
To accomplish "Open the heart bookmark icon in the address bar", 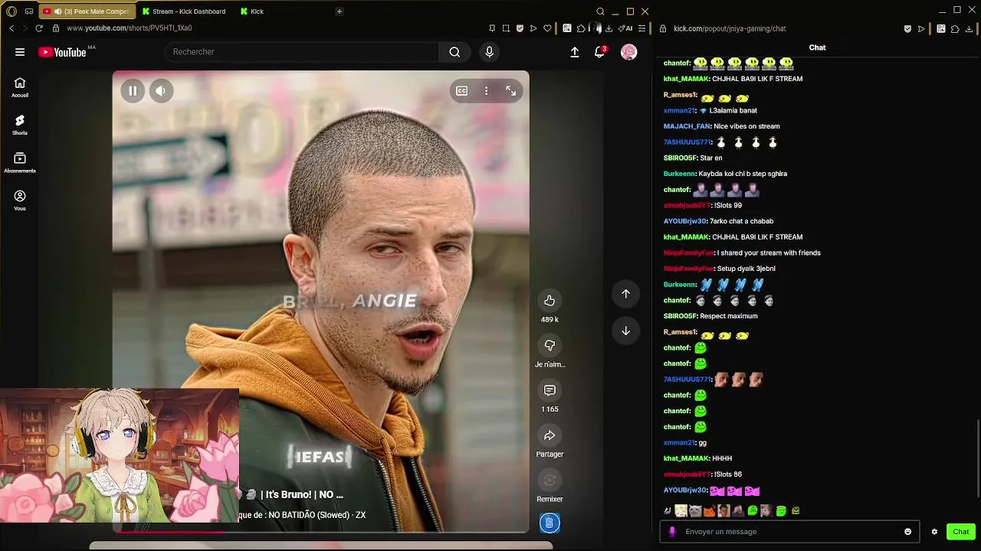I will [547, 28].
